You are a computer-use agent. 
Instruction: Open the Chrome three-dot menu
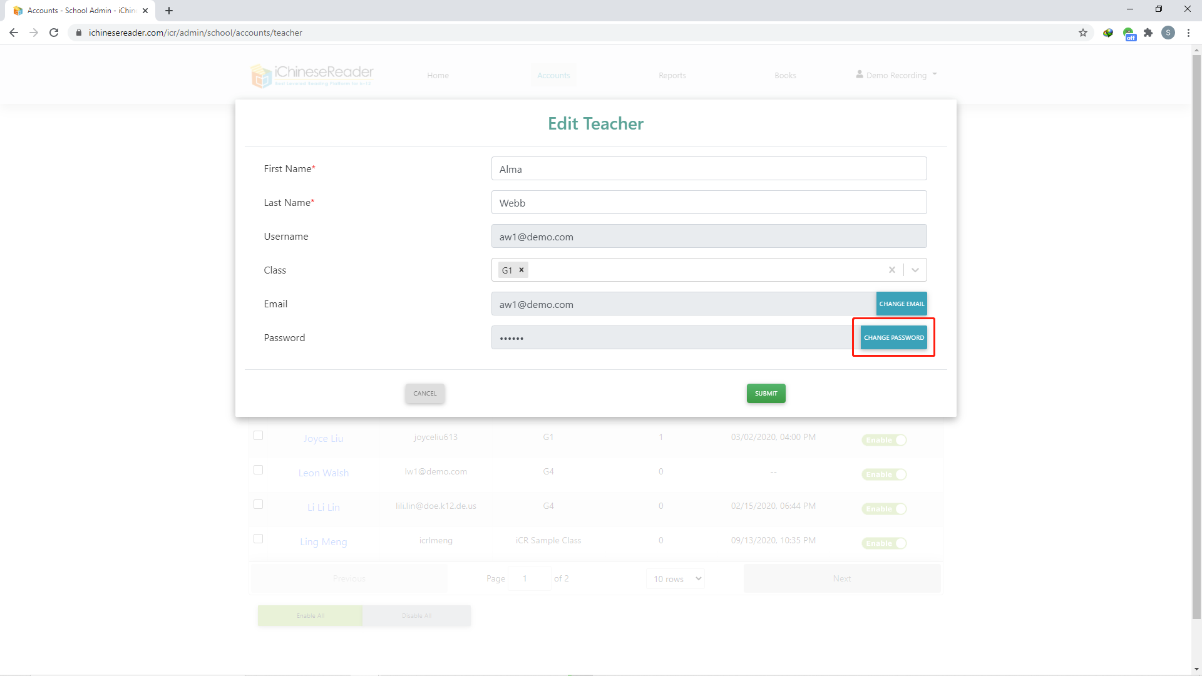(1188, 33)
